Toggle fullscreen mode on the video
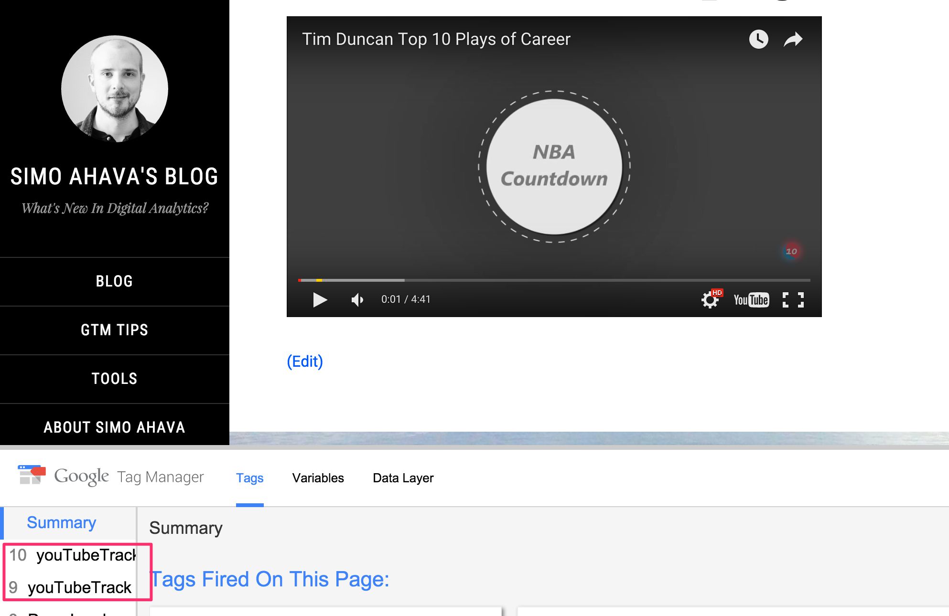 [793, 300]
